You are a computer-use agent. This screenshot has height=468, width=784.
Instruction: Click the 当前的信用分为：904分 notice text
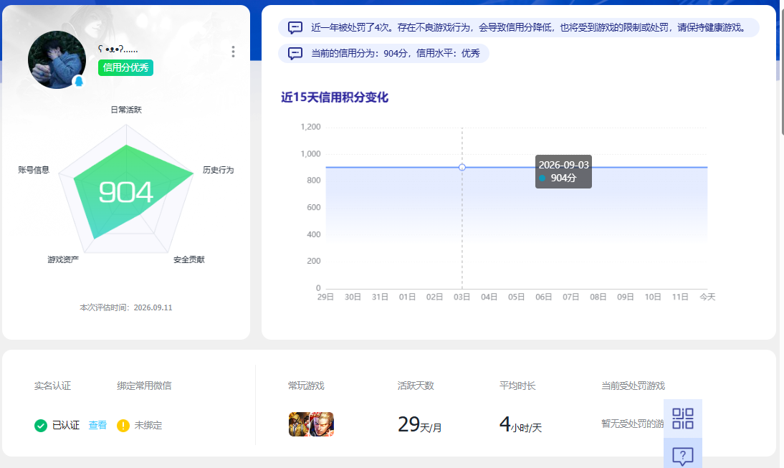point(396,53)
